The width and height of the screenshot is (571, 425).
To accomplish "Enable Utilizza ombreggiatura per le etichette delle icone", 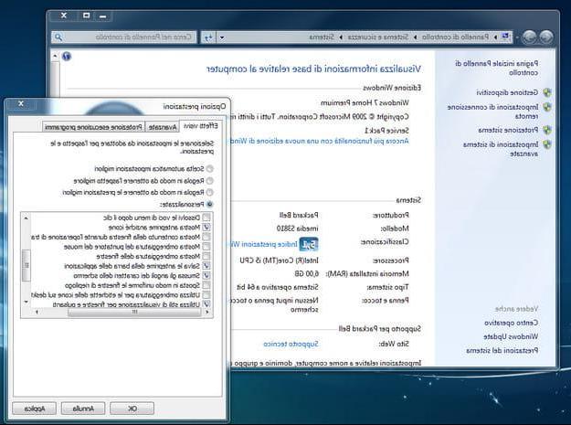I will (x=206, y=294).
